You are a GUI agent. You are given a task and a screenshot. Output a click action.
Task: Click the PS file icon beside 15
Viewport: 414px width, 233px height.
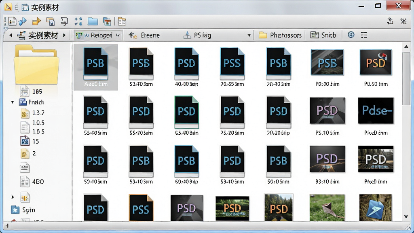[x=25, y=141]
